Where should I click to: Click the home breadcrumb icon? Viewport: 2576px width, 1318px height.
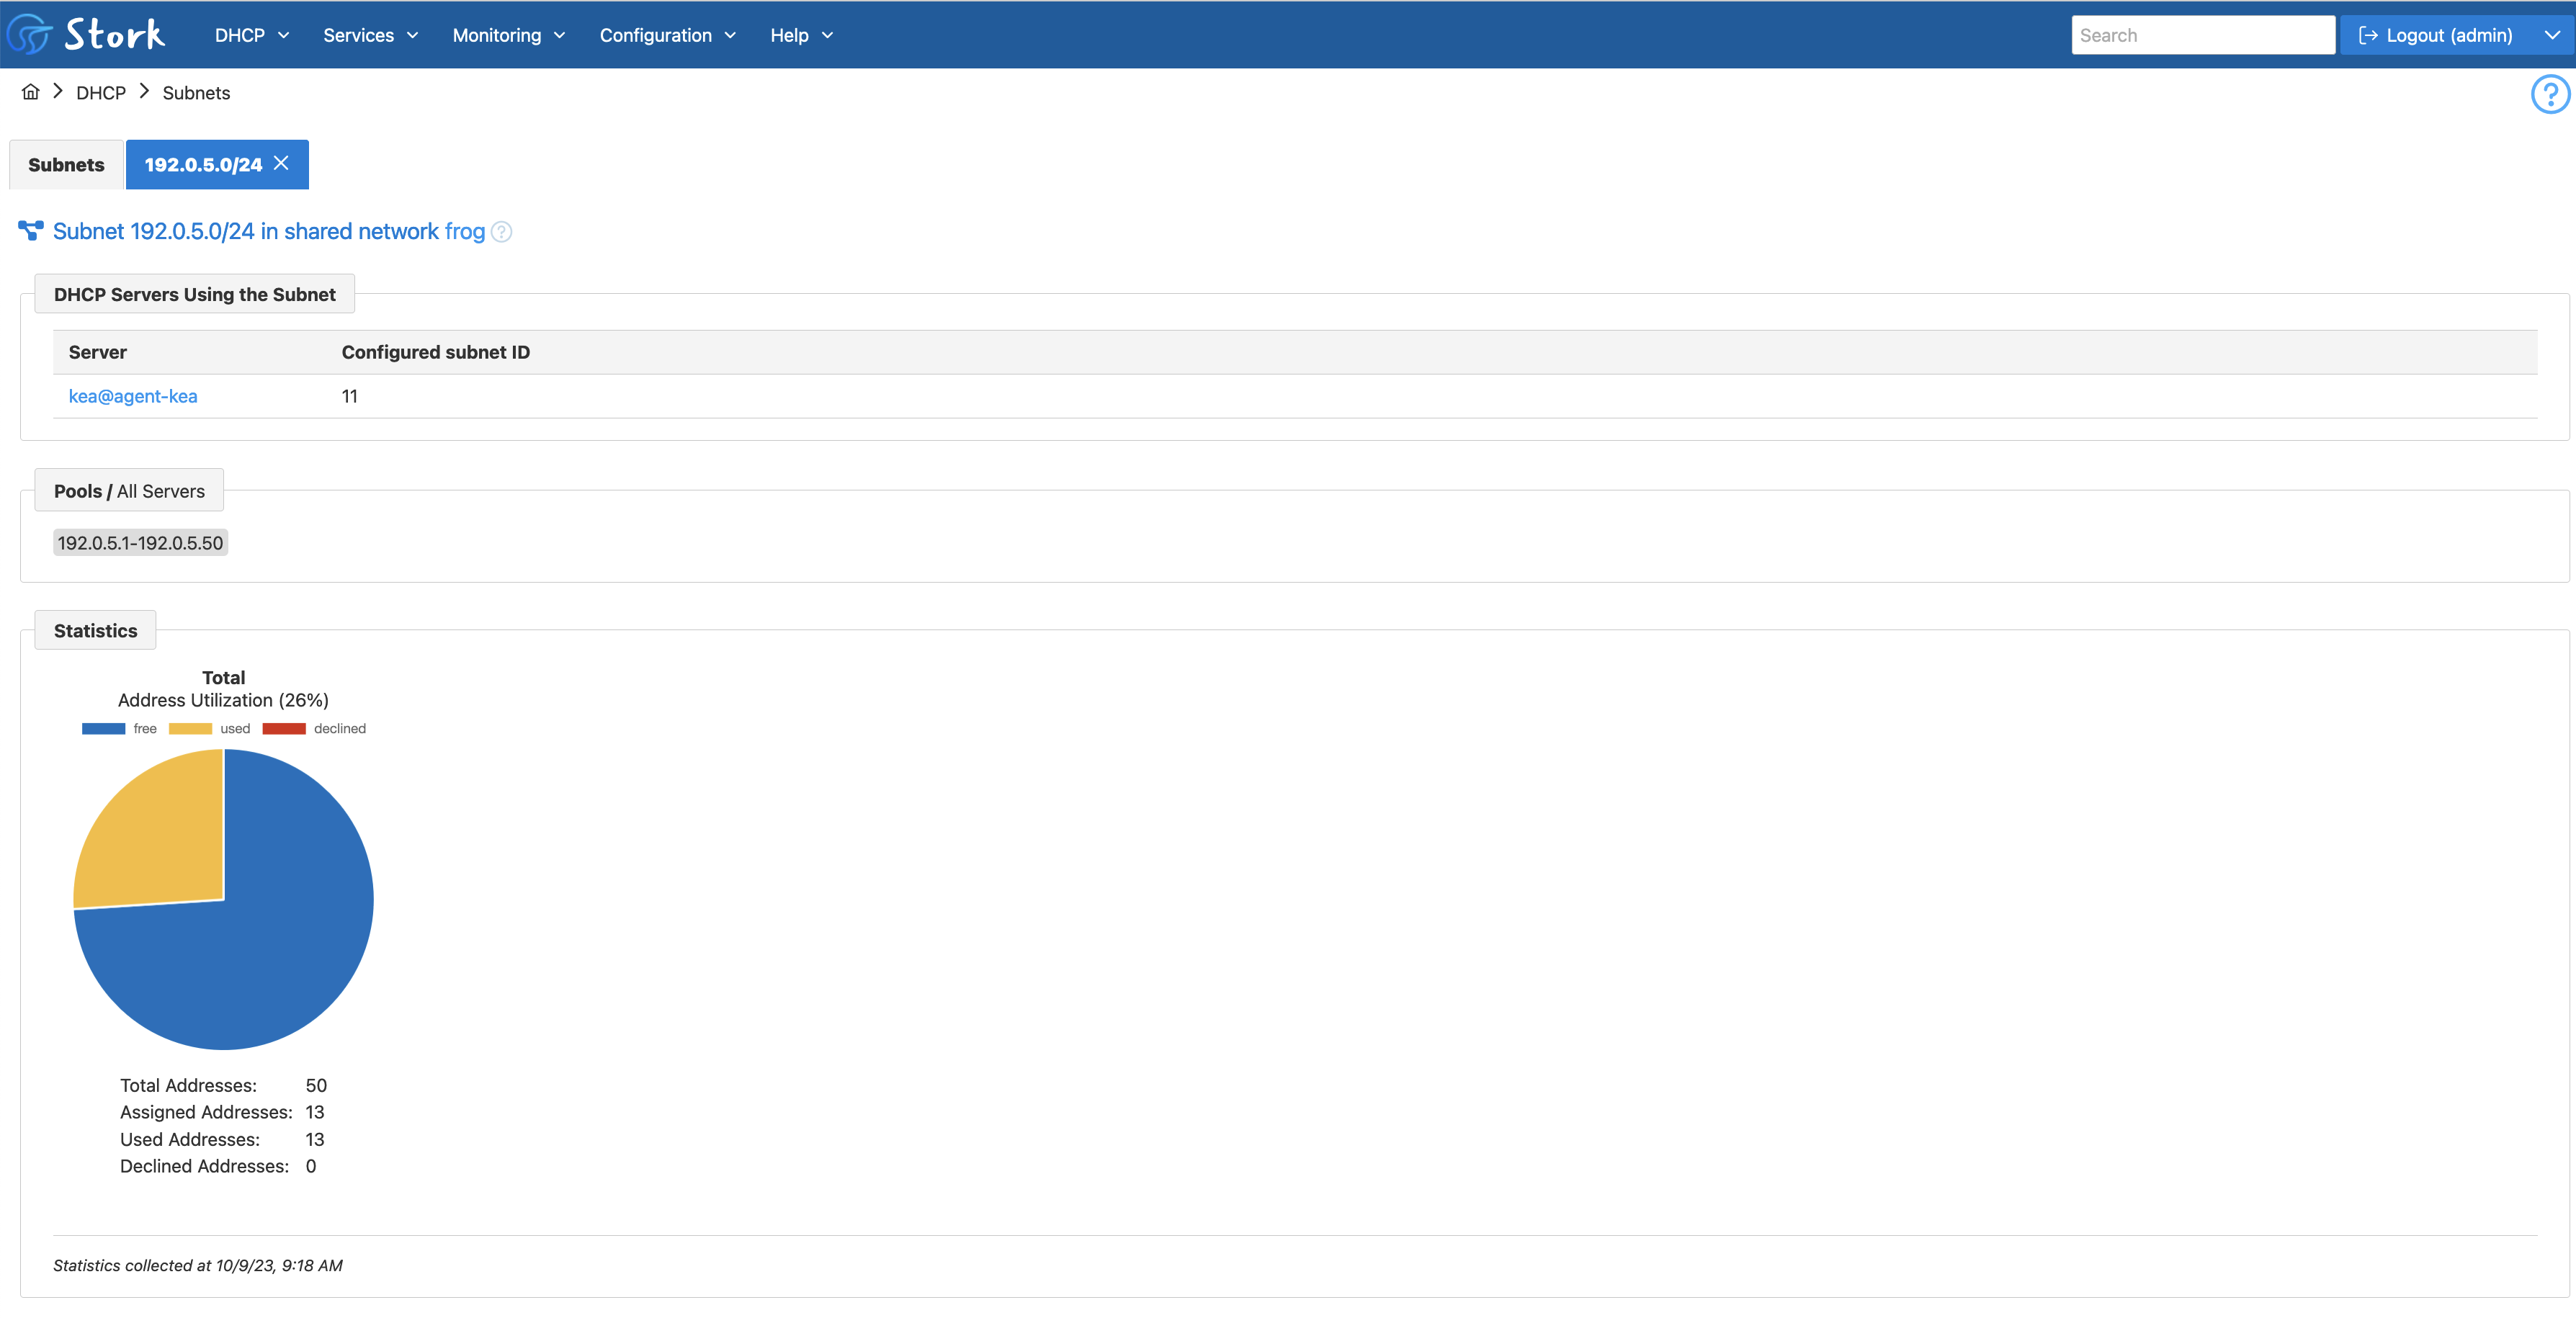(x=30, y=91)
